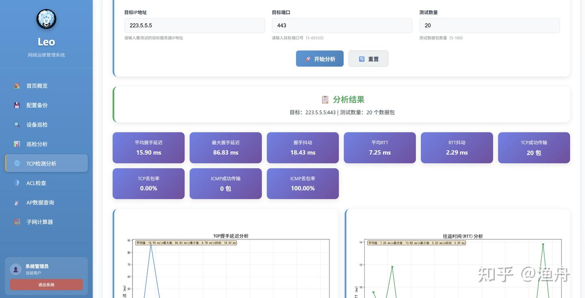This screenshot has height=298, width=585.
Task: Click the Leo lion logo
Action: [45, 19]
